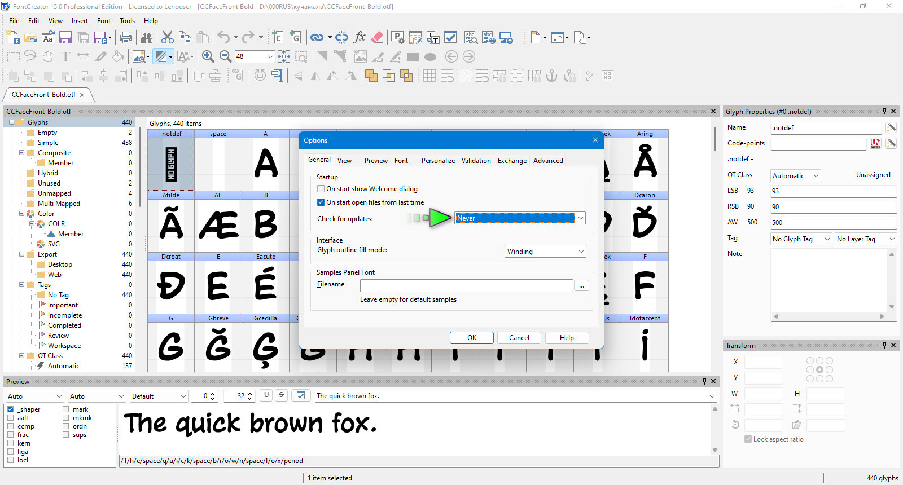Click the Undo arrow icon
903x485 pixels.
point(224,38)
